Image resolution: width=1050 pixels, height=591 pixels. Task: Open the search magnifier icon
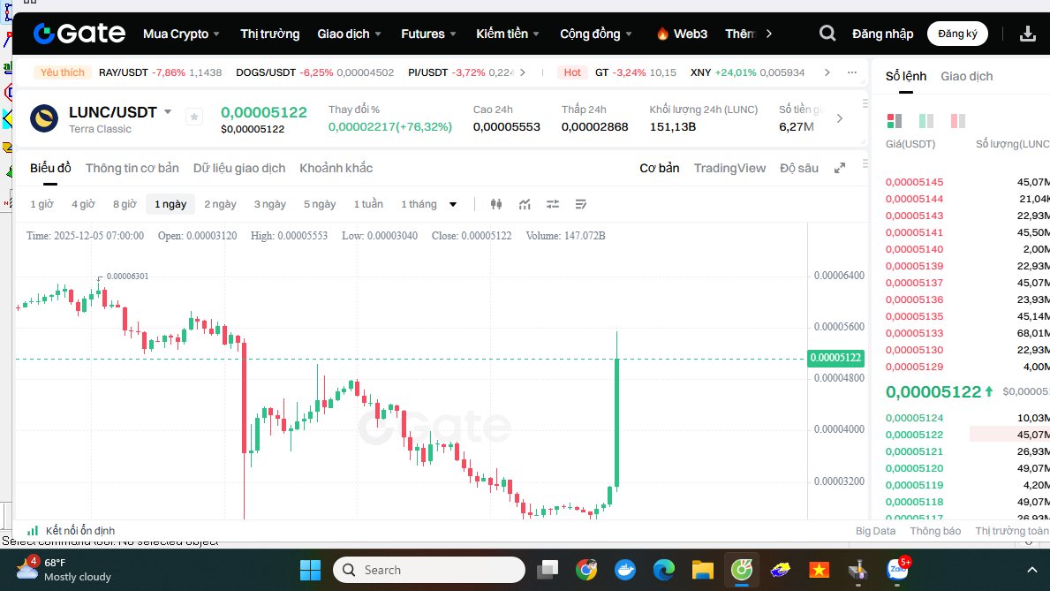(x=827, y=34)
